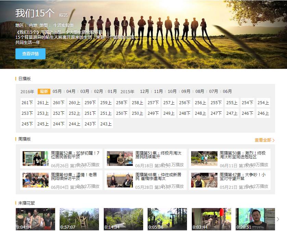This screenshot has width=287, height=231.
Task: Click the 0:04:04 花絮 thumbnail
Action: [35, 219]
